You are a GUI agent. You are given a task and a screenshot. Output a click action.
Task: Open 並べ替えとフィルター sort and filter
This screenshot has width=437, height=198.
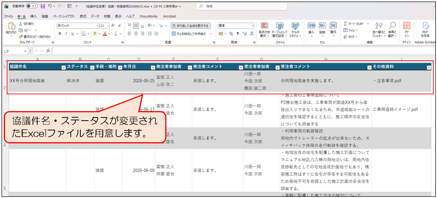(379, 30)
